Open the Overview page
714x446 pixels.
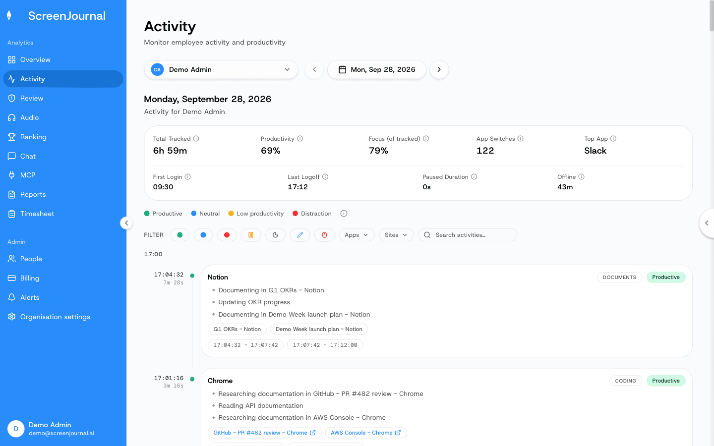63,59
